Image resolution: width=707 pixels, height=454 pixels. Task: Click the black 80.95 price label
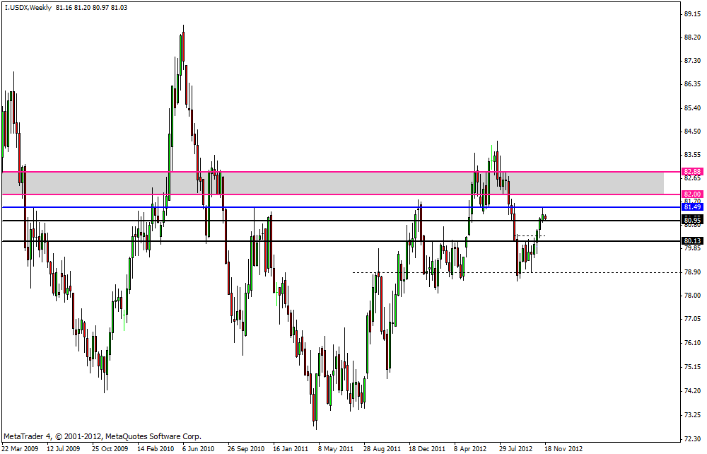click(x=692, y=220)
